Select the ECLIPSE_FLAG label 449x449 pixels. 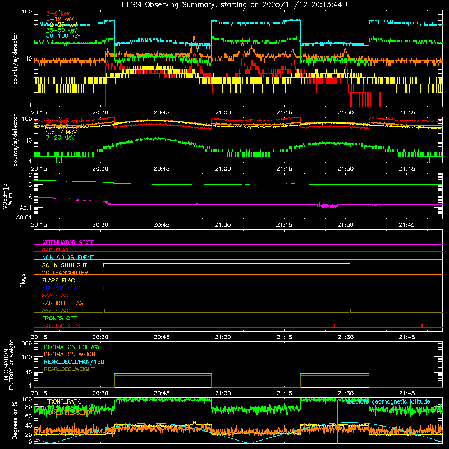[61, 288]
